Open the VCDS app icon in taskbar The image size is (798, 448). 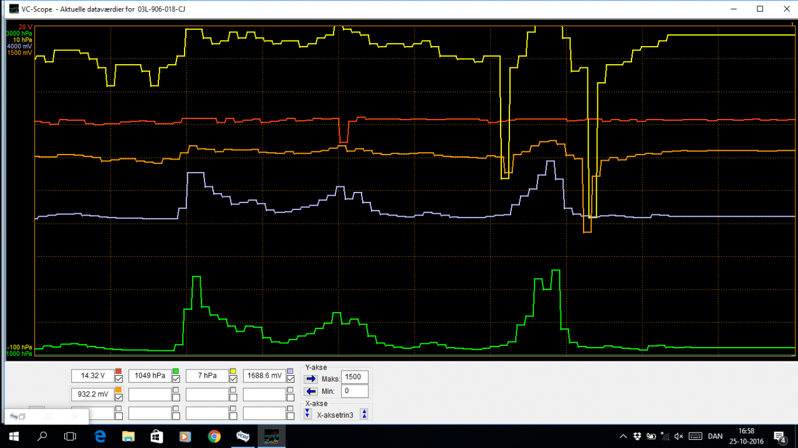click(243, 436)
